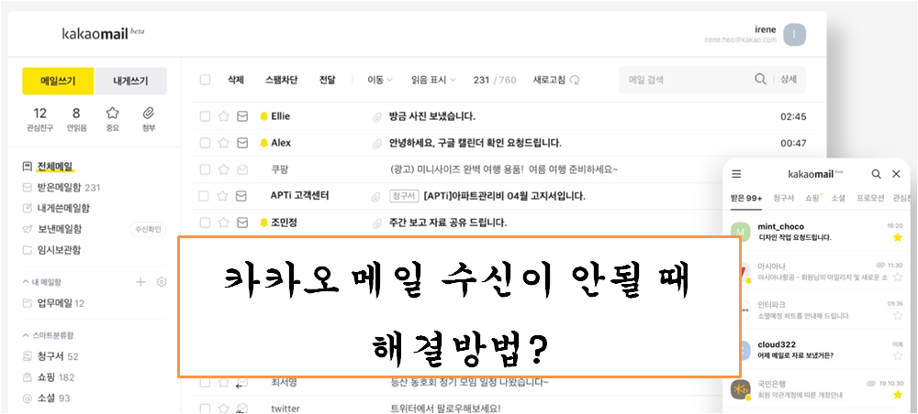Click attachment clip on APTi 고객센터 mail
The image size is (918, 414).
[x=376, y=197]
